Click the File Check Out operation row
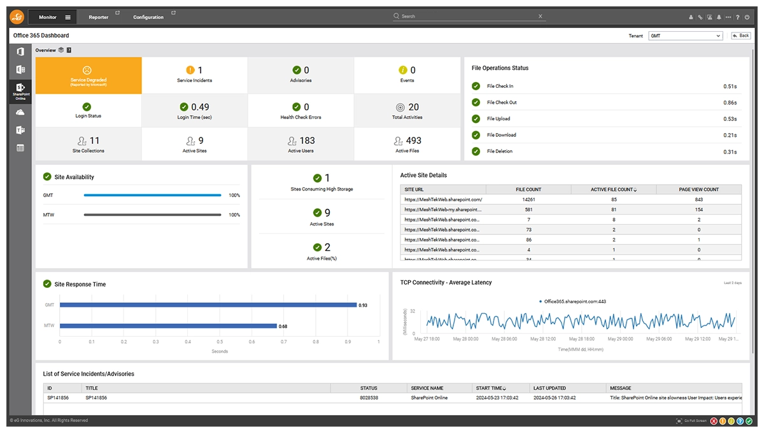The width and height of the screenshot is (764, 433). coord(604,103)
